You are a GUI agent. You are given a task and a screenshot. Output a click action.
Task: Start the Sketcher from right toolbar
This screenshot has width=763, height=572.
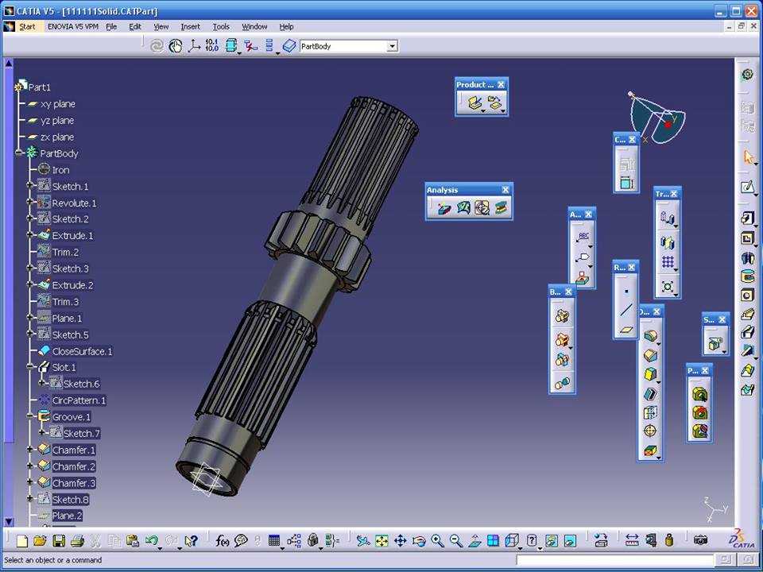click(x=748, y=187)
